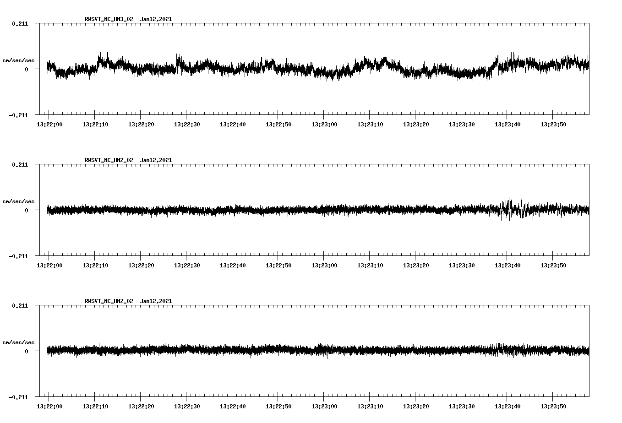Click the Jan12,2021 date label on bottom plot
Image resolution: width=622 pixels, height=423 pixels.
point(156,301)
